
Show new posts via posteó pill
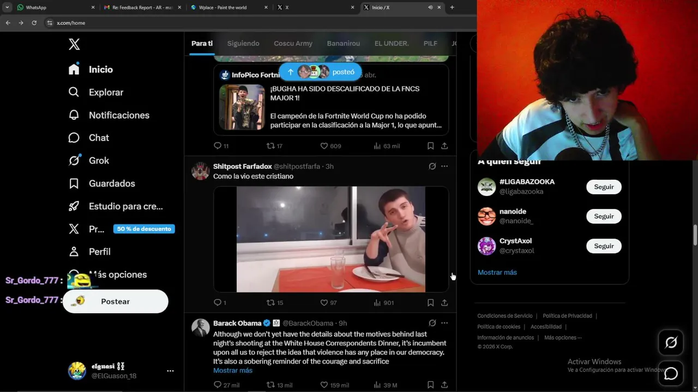point(320,72)
